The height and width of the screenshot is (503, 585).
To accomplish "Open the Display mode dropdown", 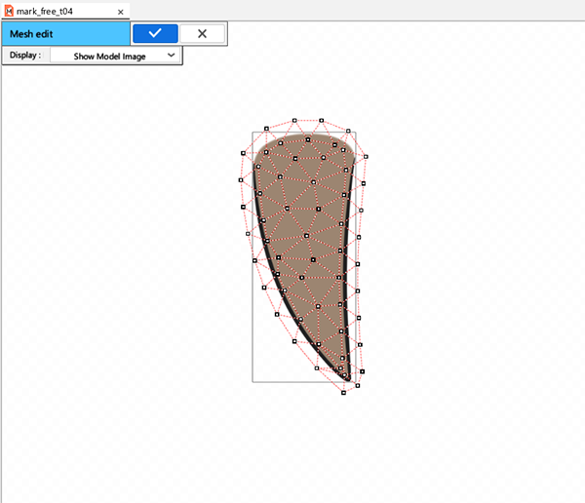I will 115,57.
